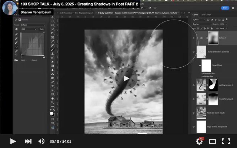
Task: Choose edit-points curve mode in Curves panel
Action: click(16, 47)
